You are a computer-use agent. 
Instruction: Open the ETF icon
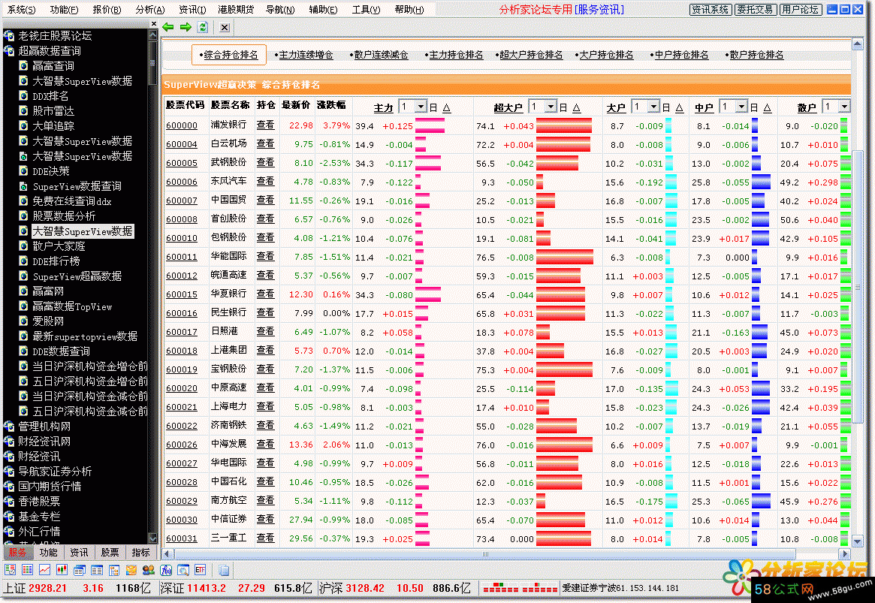201,569
